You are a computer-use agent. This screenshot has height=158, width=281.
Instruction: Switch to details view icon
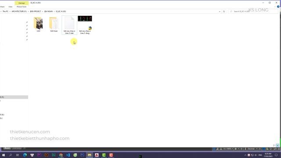point(274,145)
